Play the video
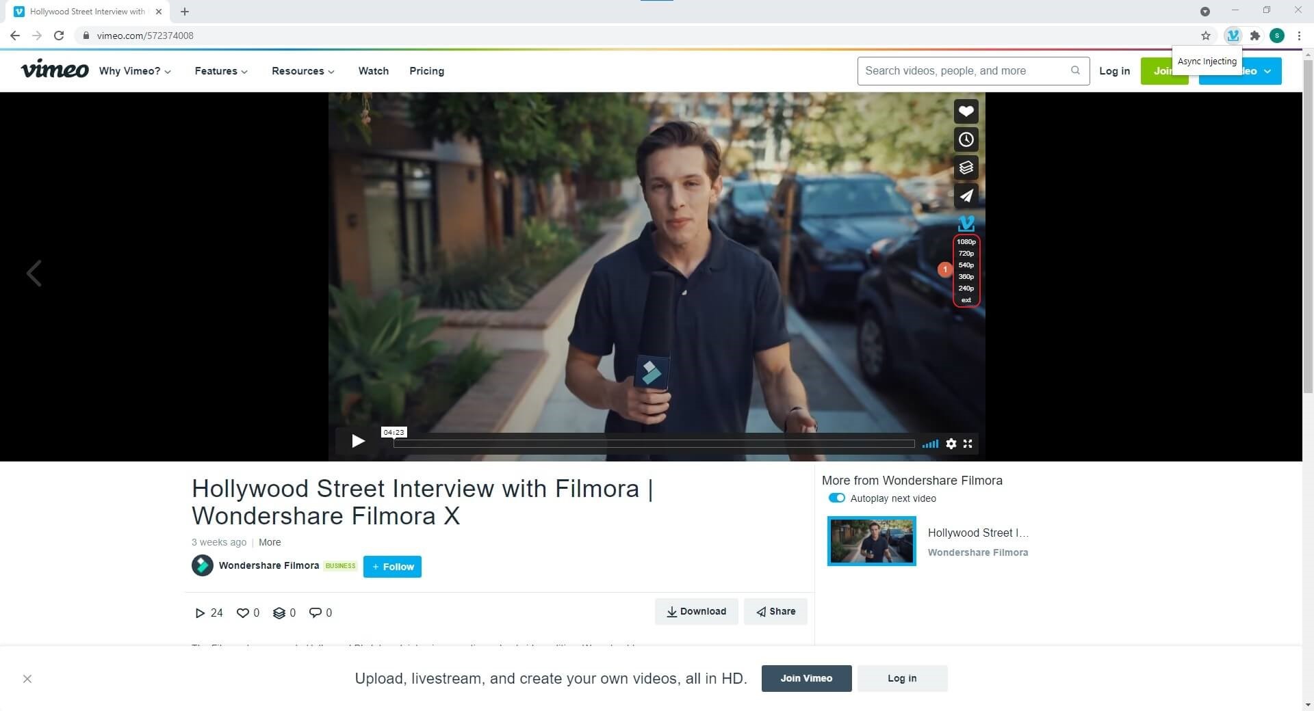The image size is (1314, 711). tap(357, 442)
